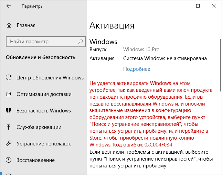
Task: Click the Безопасность Windows shield icon
Action: (x=9, y=110)
